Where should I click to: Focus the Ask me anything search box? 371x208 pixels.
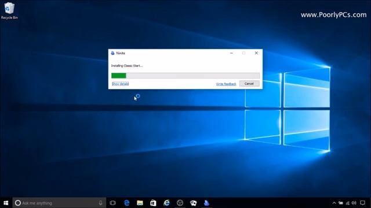(59, 203)
